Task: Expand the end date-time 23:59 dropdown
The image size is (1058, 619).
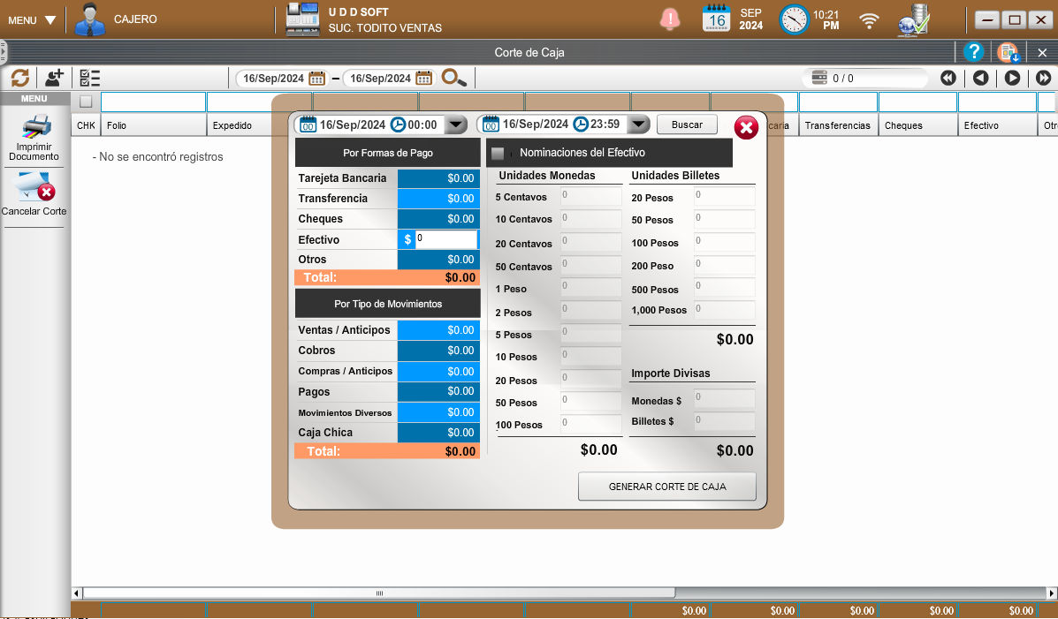Action: click(x=639, y=125)
